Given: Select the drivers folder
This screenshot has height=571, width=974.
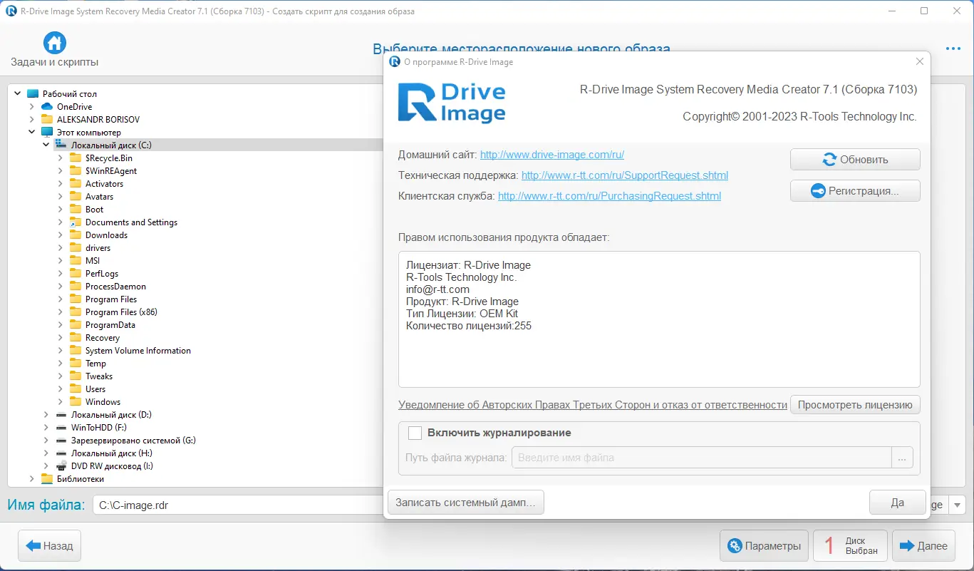Looking at the screenshot, I should (98, 248).
